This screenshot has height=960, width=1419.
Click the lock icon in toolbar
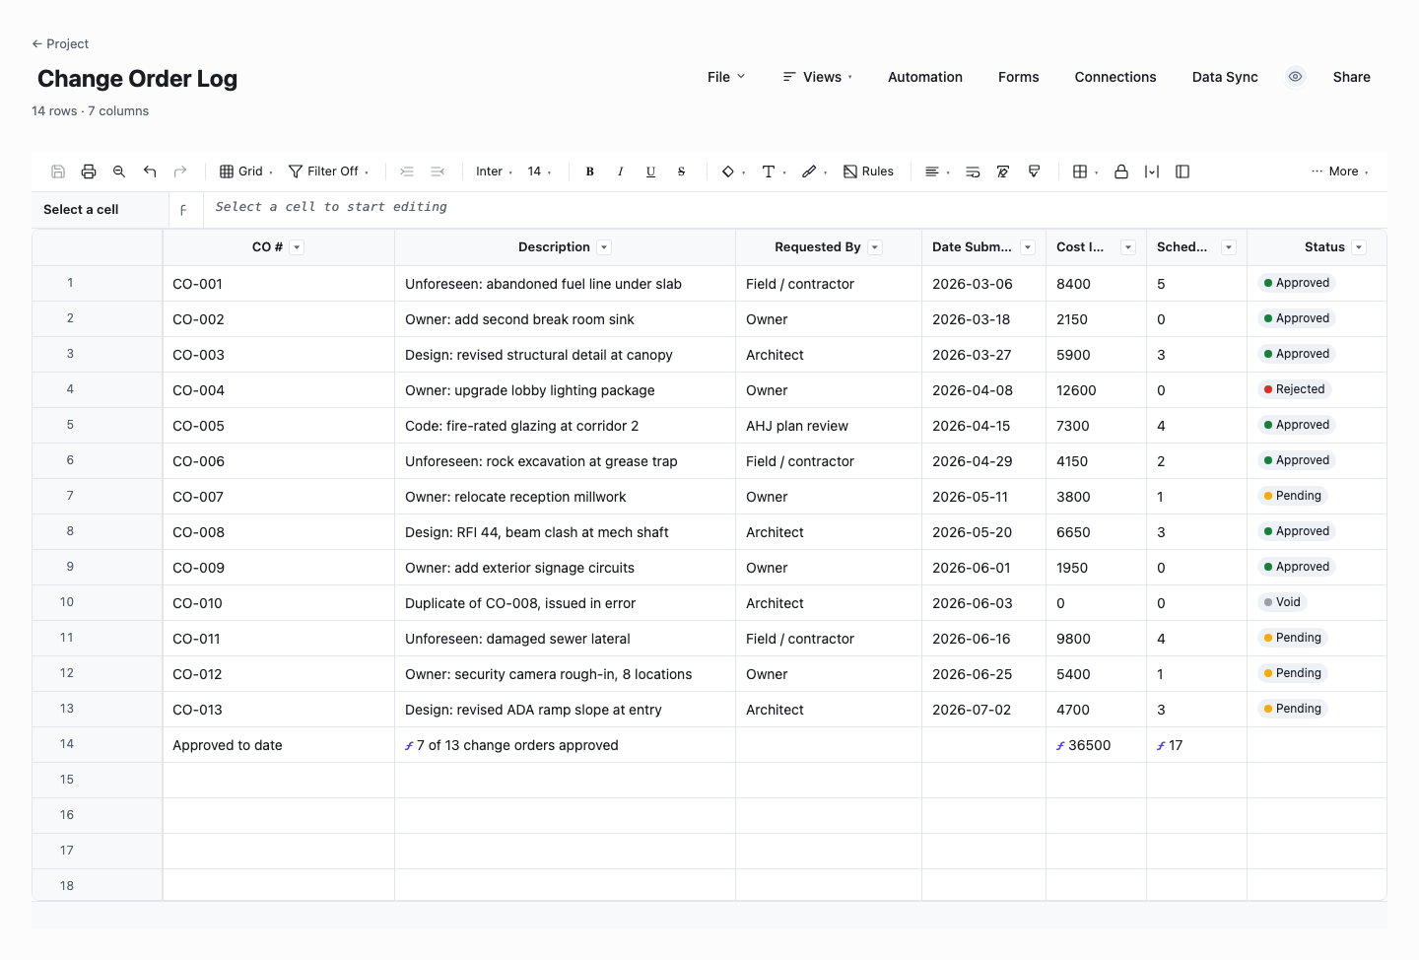pos(1121,171)
